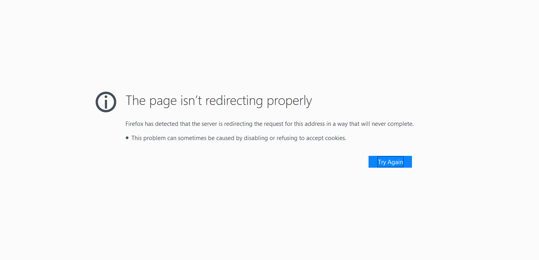Click the word 'Firefox' in the explanation
Viewport: 539px width, 260px height.
click(x=133, y=123)
